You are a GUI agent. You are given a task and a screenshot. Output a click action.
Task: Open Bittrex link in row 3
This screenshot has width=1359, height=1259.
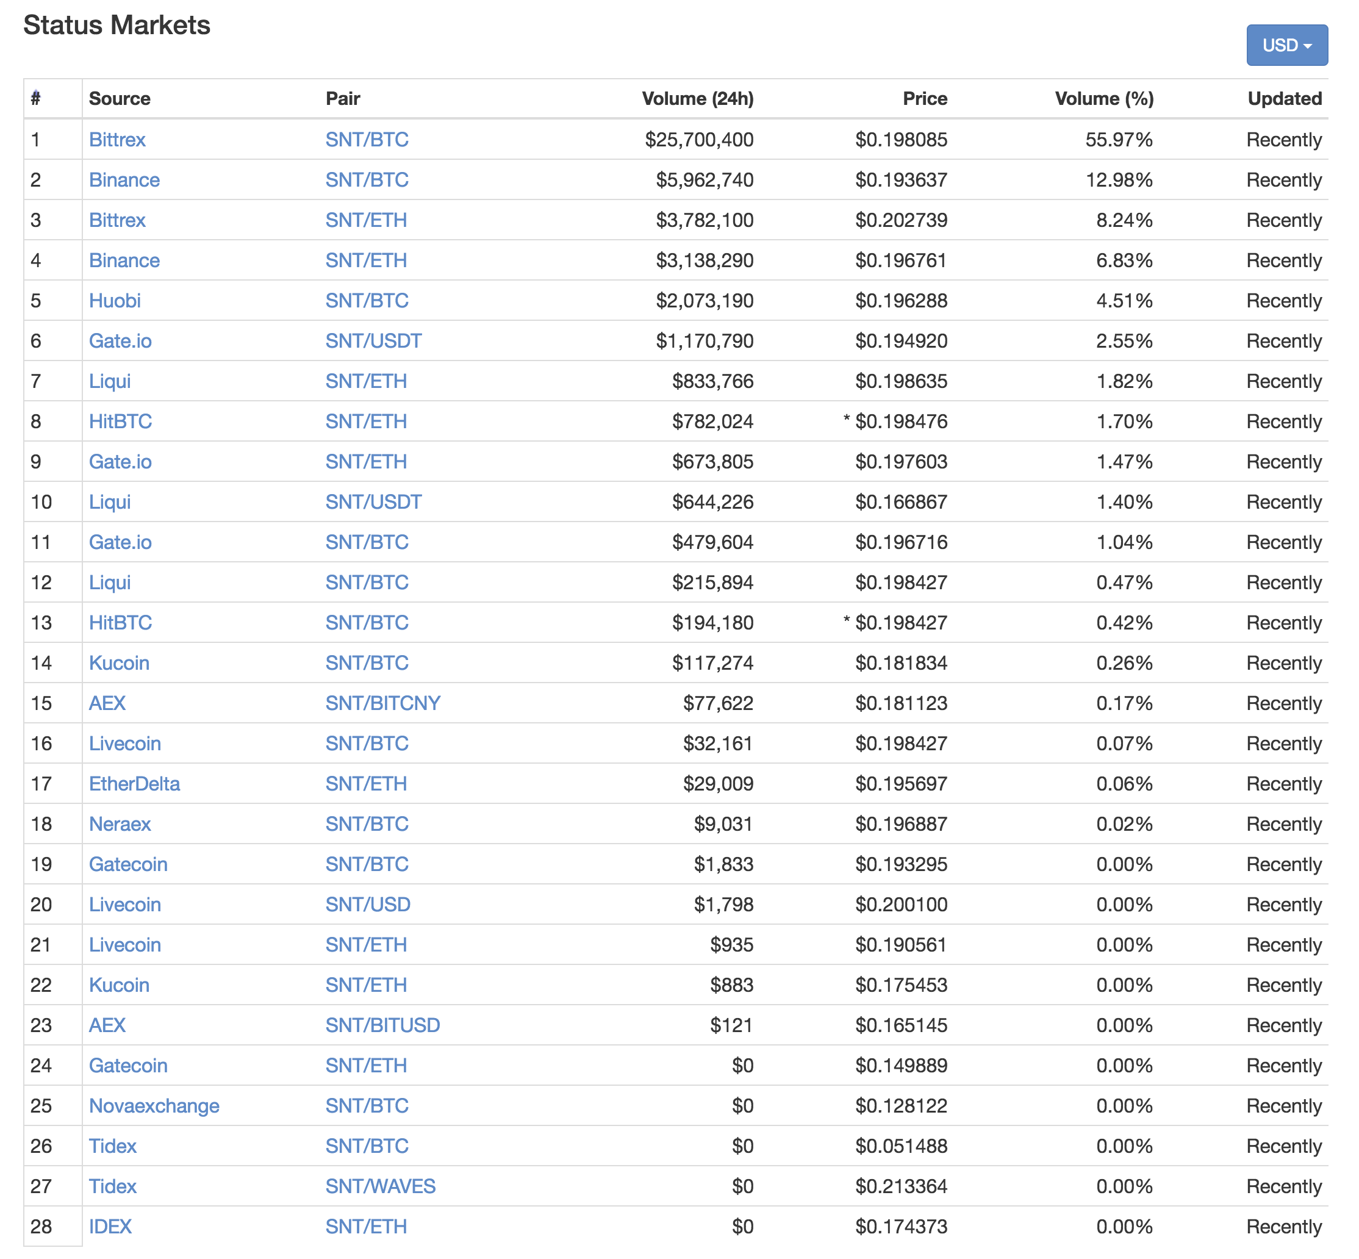coord(117,220)
